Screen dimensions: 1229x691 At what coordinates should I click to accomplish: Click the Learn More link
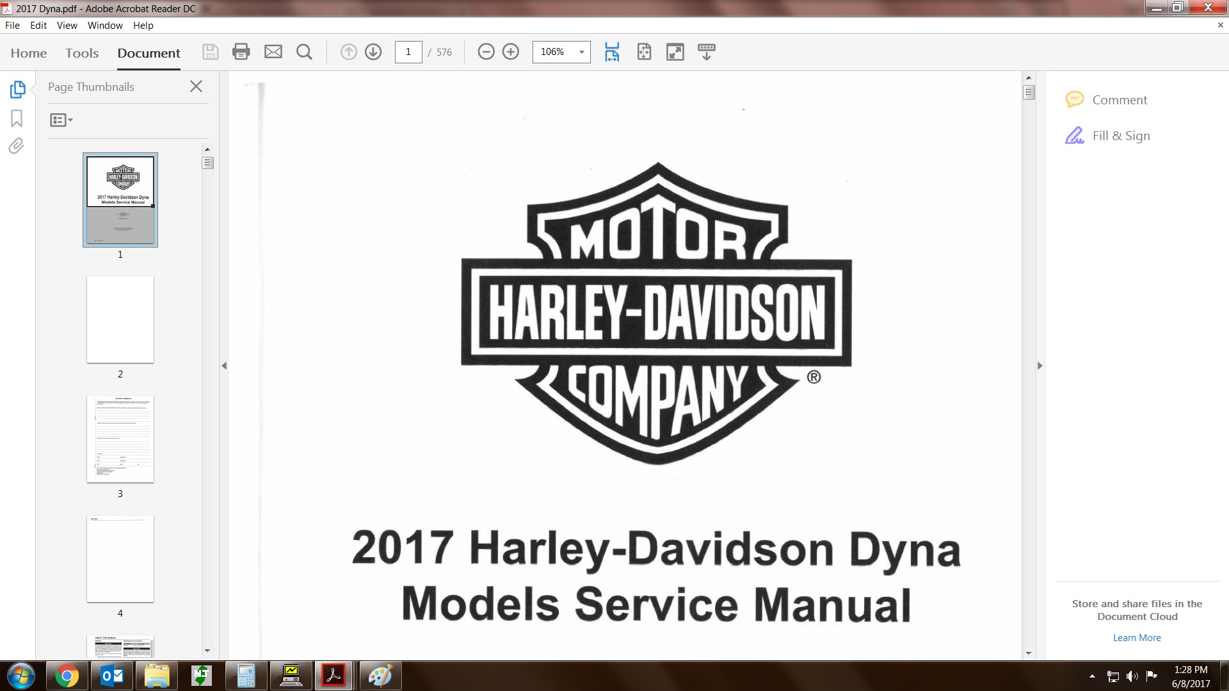click(1137, 638)
